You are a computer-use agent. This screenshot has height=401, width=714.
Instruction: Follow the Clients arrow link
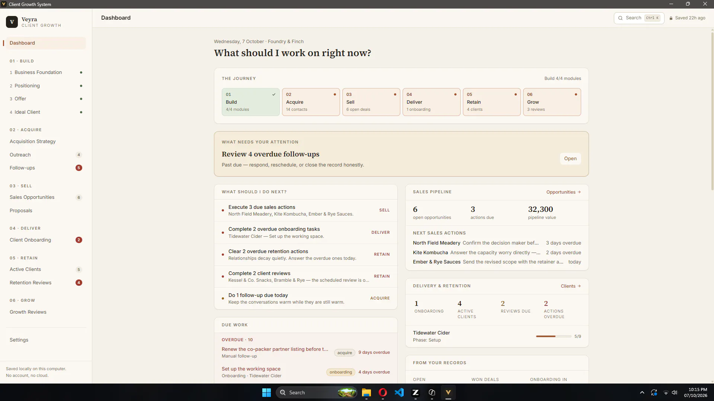[571, 286]
